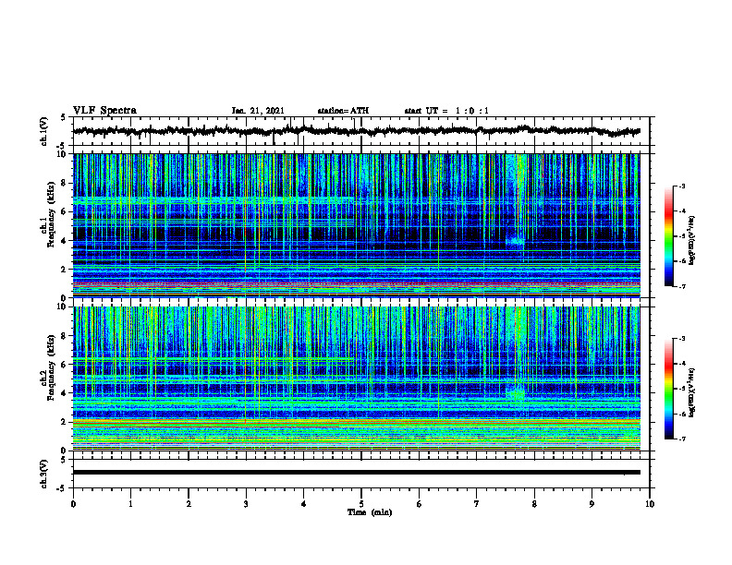Click the ch.1 spectrogram "4" kHz tick label
Image resolution: width=732 pixels, height=565 pixels.
point(65,241)
